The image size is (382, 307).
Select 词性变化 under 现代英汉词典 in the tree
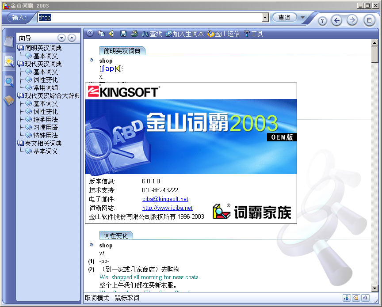46,80
